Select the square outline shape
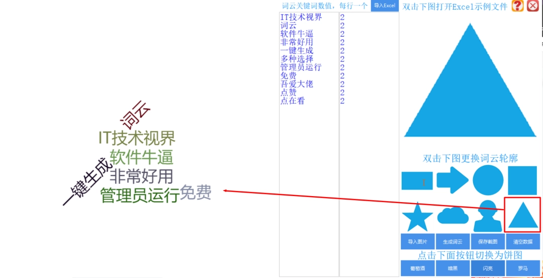 tap(522, 180)
